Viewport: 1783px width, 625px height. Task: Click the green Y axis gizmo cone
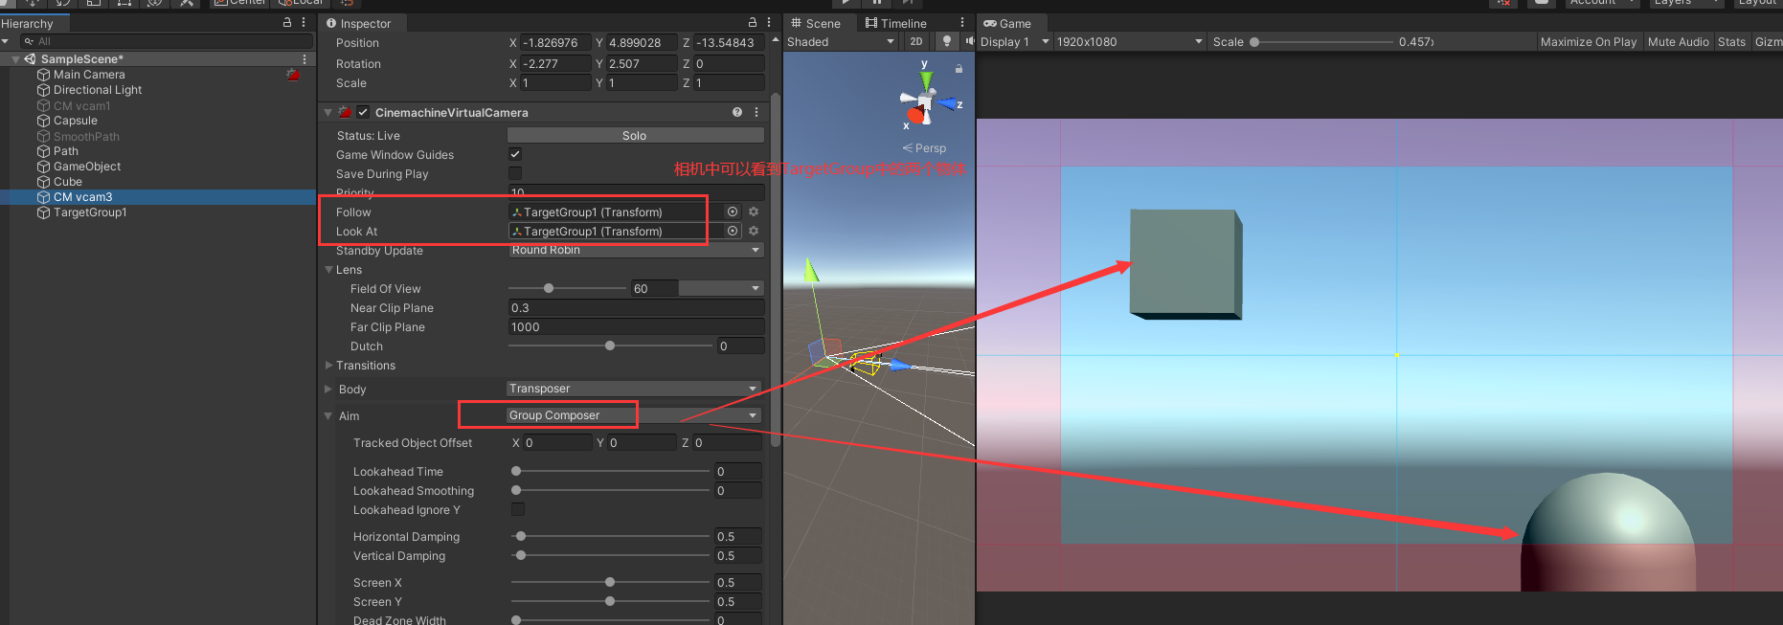pyautogui.click(x=925, y=79)
